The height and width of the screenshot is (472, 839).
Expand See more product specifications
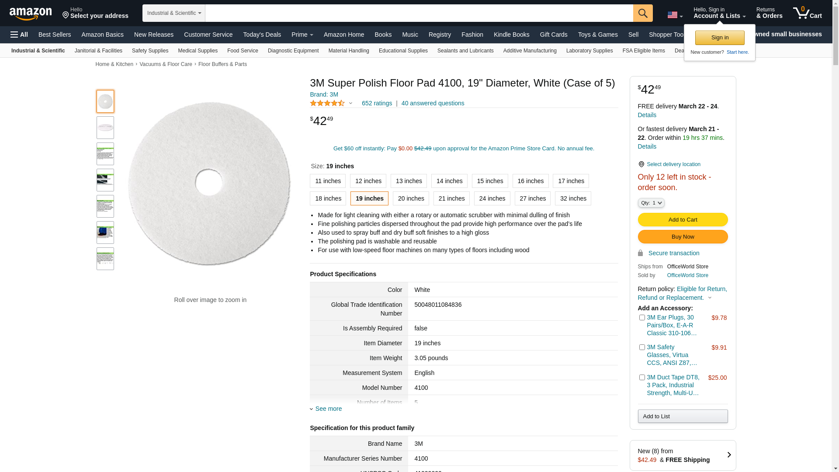point(326,409)
